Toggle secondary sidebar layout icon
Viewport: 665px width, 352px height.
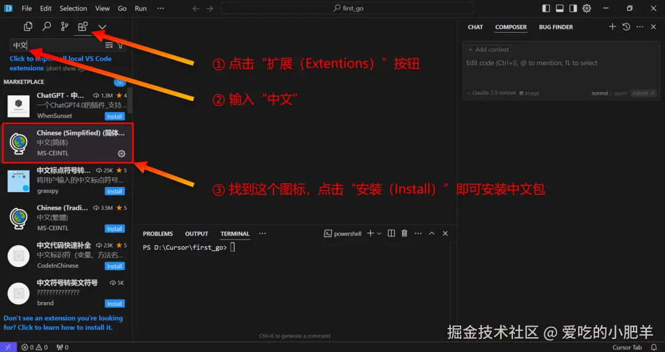tap(573, 9)
